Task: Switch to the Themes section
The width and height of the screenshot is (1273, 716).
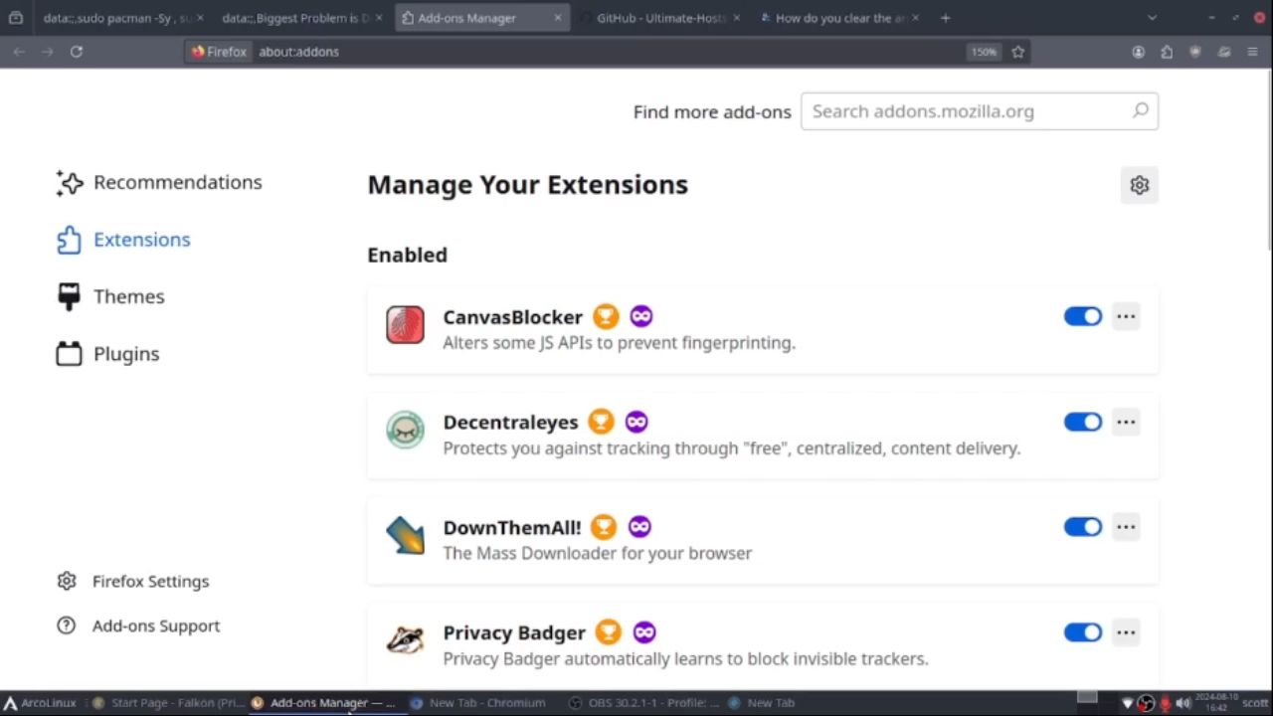Action: 128,296
